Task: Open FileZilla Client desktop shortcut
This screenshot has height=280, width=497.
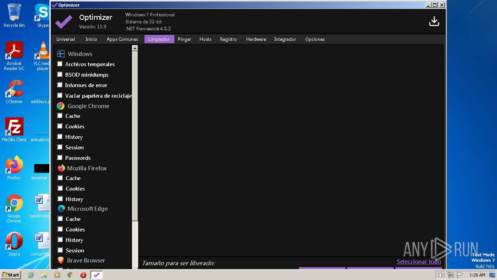Action: tap(14, 129)
